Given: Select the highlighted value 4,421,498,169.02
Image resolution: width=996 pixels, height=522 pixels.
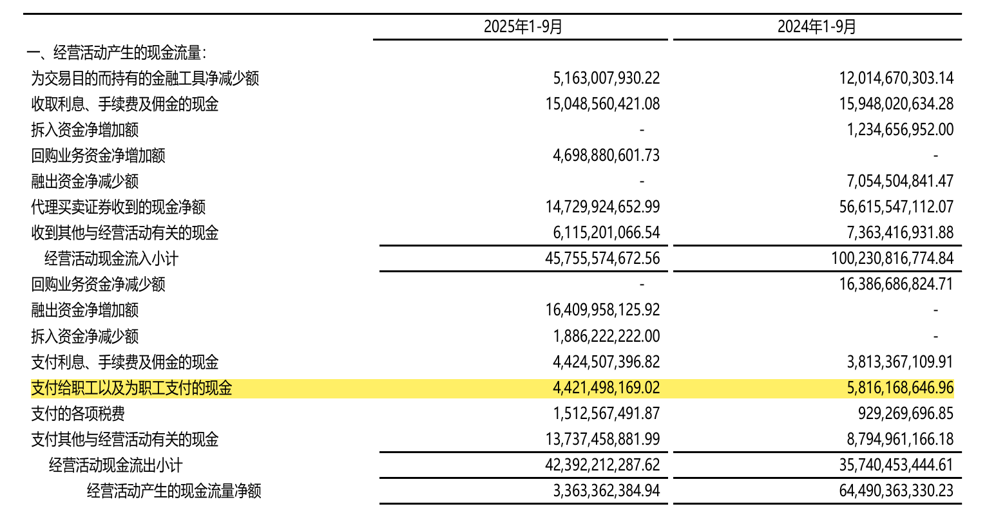Looking at the screenshot, I should point(606,388).
